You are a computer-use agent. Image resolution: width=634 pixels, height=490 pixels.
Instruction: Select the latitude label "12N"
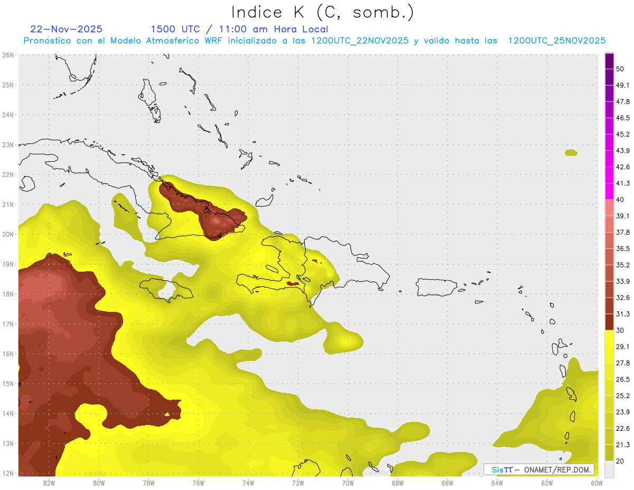[x=8, y=473]
